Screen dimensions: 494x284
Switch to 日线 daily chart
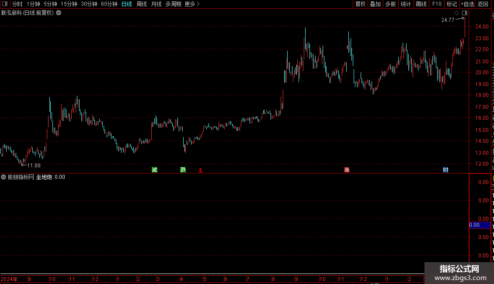[x=127, y=4]
